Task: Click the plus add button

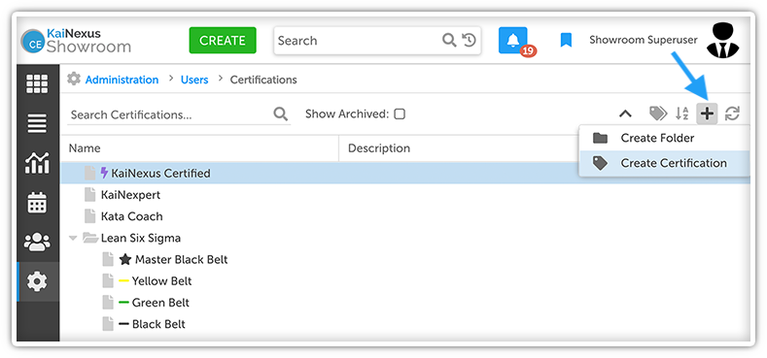Action: [707, 114]
